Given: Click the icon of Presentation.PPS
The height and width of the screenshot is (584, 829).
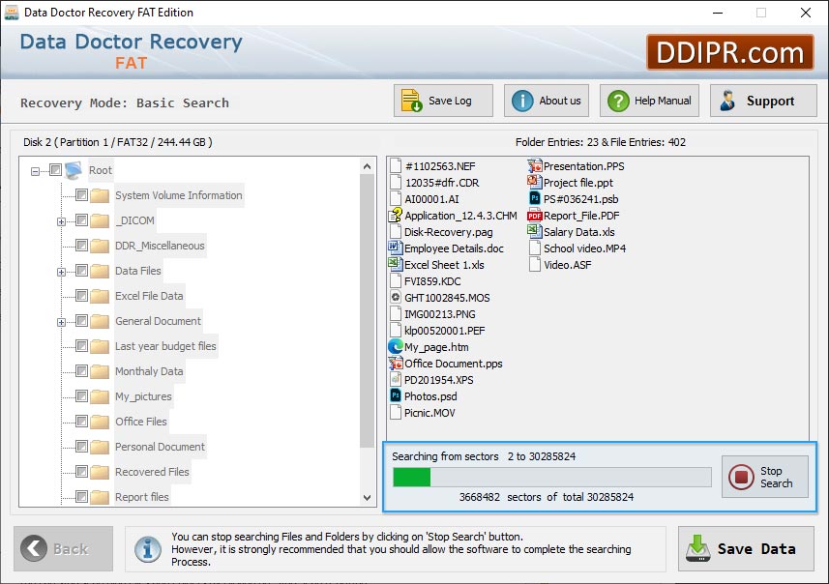Looking at the screenshot, I should click(x=535, y=166).
